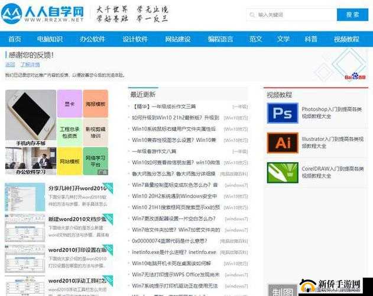
Task: Open 如何升级到Win10 21h2最新版 article
Action: pyautogui.click(x=176, y=118)
